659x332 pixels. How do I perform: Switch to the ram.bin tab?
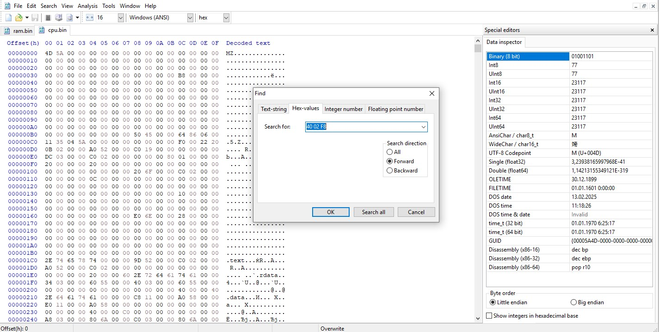[x=18, y=31]
